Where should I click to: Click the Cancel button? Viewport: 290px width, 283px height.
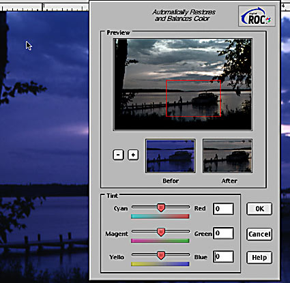(x=259, y=234)
